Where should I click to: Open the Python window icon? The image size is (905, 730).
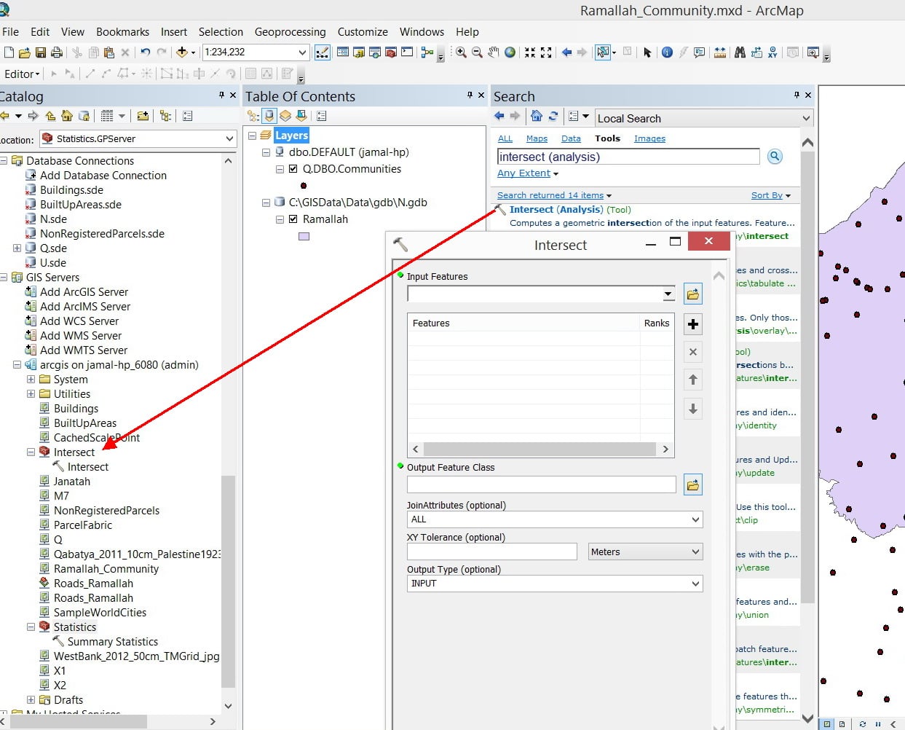tap(407, 52)
